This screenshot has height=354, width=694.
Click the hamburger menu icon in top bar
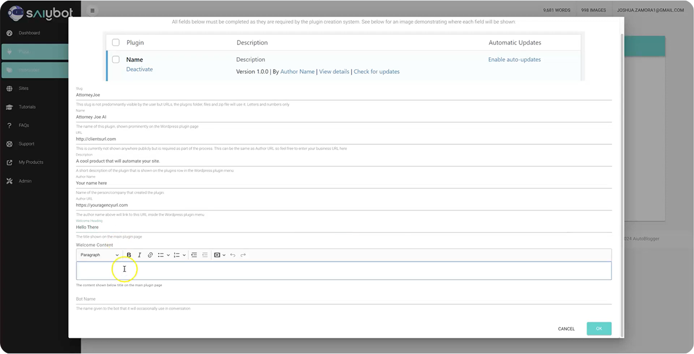93,10
